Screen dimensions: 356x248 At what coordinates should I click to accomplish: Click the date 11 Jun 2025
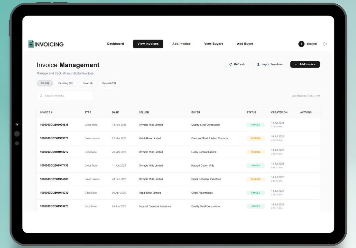[119, 166]
